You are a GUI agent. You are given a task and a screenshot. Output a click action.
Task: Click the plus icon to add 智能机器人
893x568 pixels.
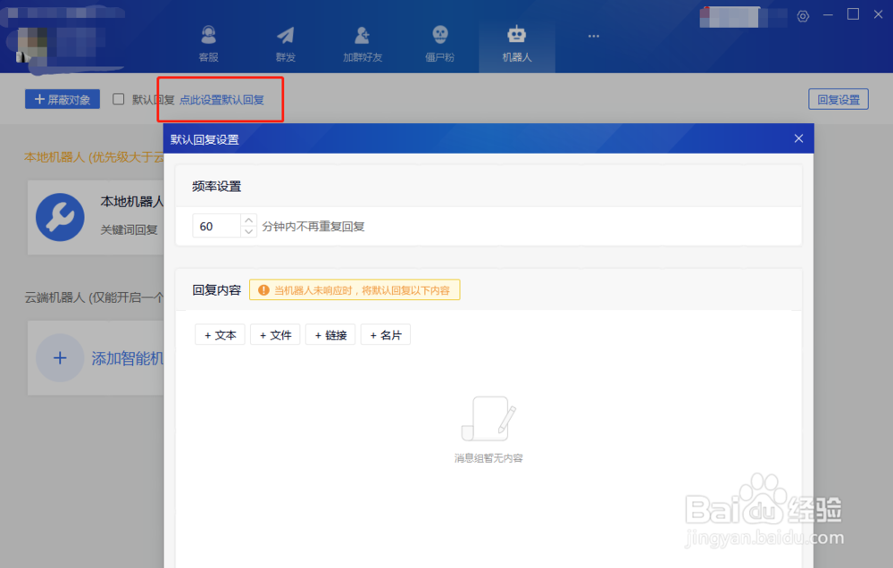coord(60,358)
